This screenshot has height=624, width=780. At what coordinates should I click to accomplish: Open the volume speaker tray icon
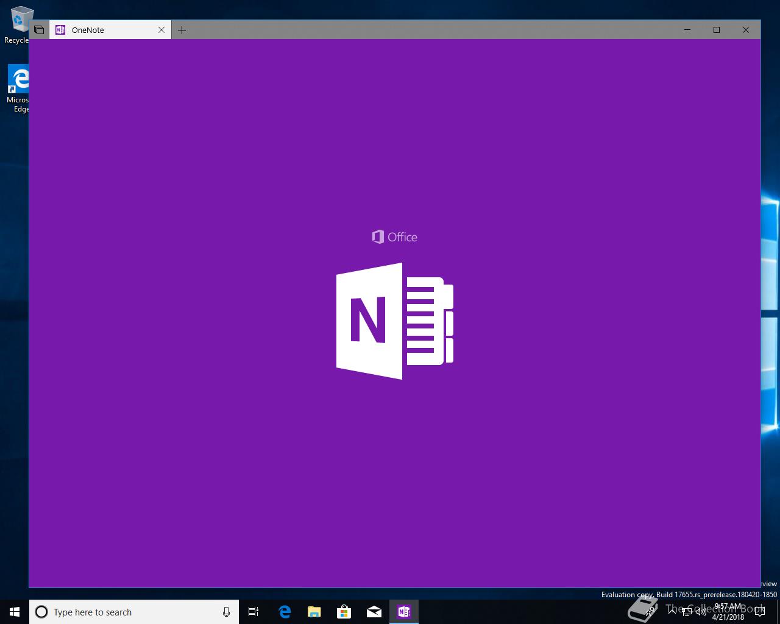click(701, 612)
